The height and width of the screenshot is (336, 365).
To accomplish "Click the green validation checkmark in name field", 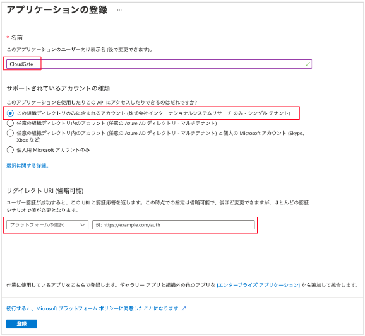I will point(308,64).
